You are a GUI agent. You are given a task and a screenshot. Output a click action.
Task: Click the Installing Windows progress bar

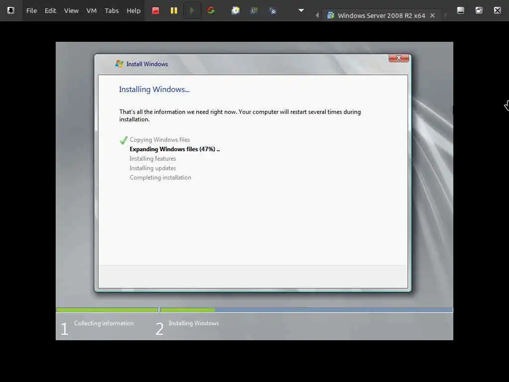(306, 310)
